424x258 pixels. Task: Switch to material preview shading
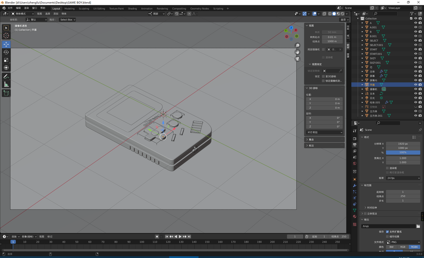point(338,14)
